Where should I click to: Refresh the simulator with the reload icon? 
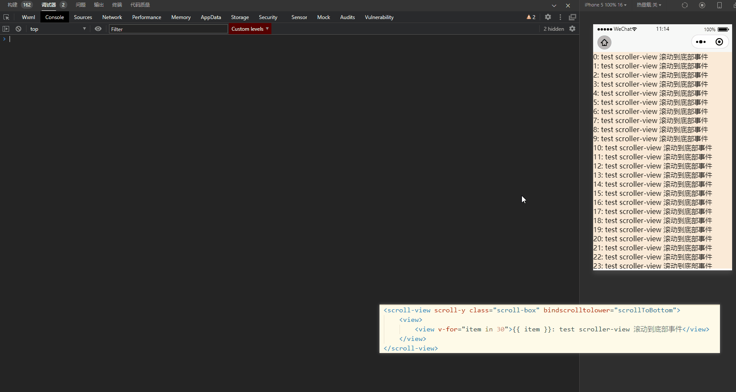click(x=685, y=5)
